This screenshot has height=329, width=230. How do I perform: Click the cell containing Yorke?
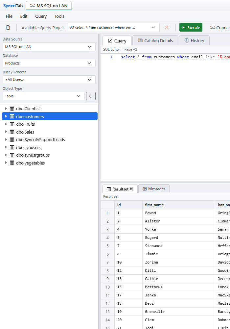point(179,229)
